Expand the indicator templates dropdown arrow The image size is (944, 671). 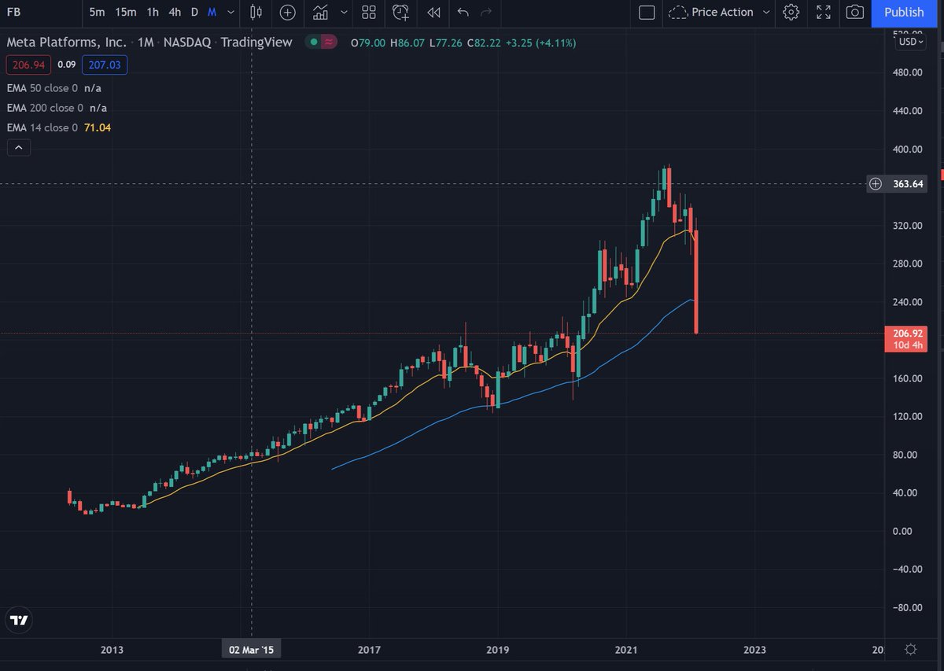(344, 13)
